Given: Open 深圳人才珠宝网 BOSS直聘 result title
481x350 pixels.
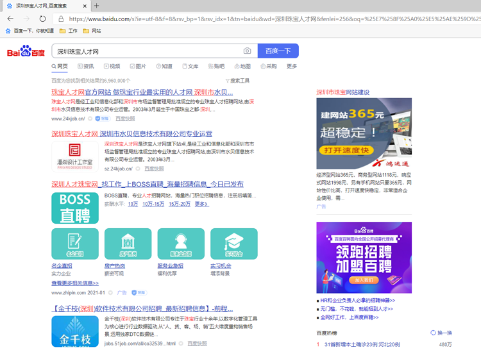Looking at the screenshot, I should pyautogui.click(x=148, y=184).
